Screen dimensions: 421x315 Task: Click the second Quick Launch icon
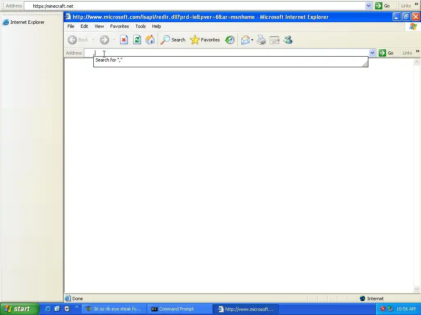pos(57,309)
